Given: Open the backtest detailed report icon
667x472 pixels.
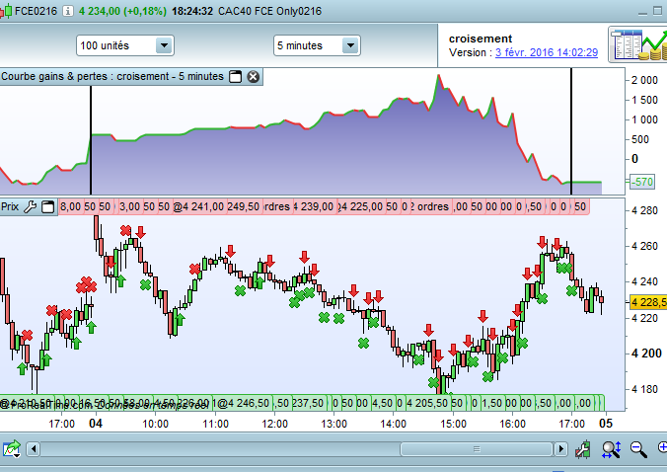Looking at the screenshot, I should click(636, 43).
